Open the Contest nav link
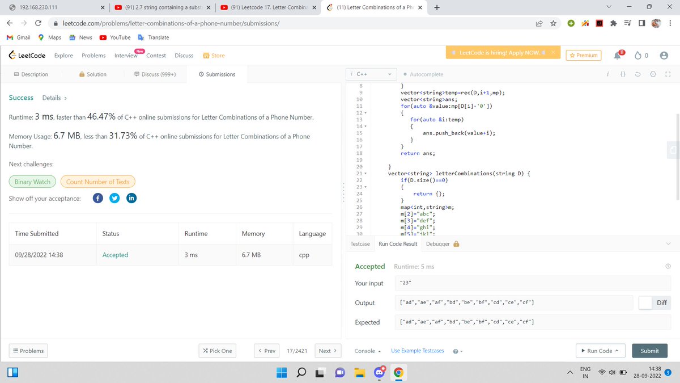 click(156, 56)
